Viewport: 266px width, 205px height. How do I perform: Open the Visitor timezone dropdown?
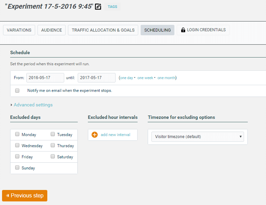[x=198, y=137]
